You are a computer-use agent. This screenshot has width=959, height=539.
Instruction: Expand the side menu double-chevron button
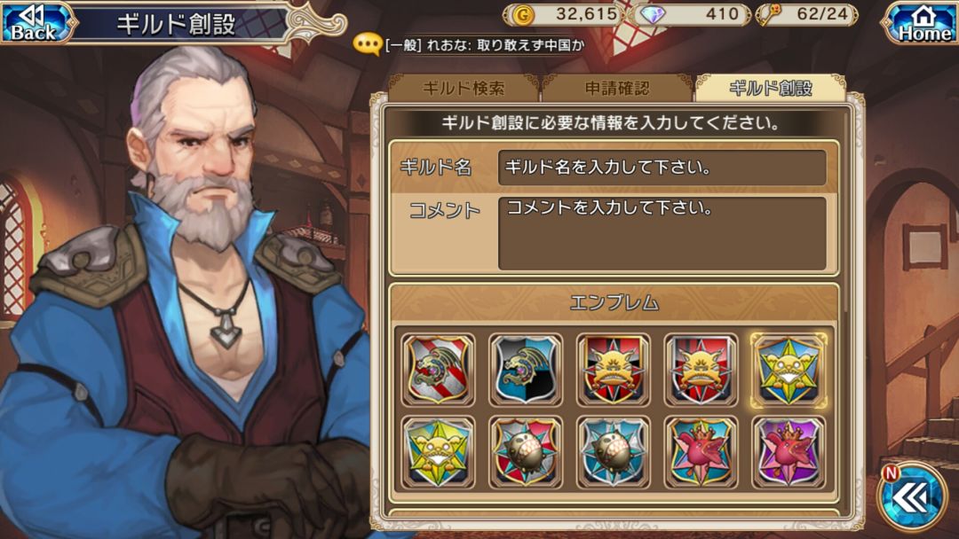[912, 499]
